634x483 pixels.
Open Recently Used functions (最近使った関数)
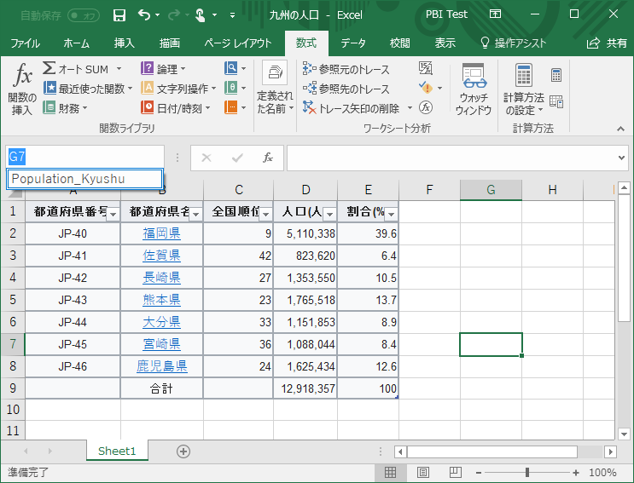88,89
